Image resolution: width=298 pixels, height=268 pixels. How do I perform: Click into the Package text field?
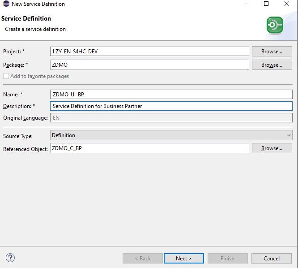coord(149,65)
